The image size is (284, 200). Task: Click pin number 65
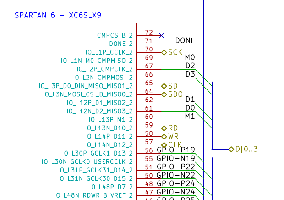(x=149, y=83)
